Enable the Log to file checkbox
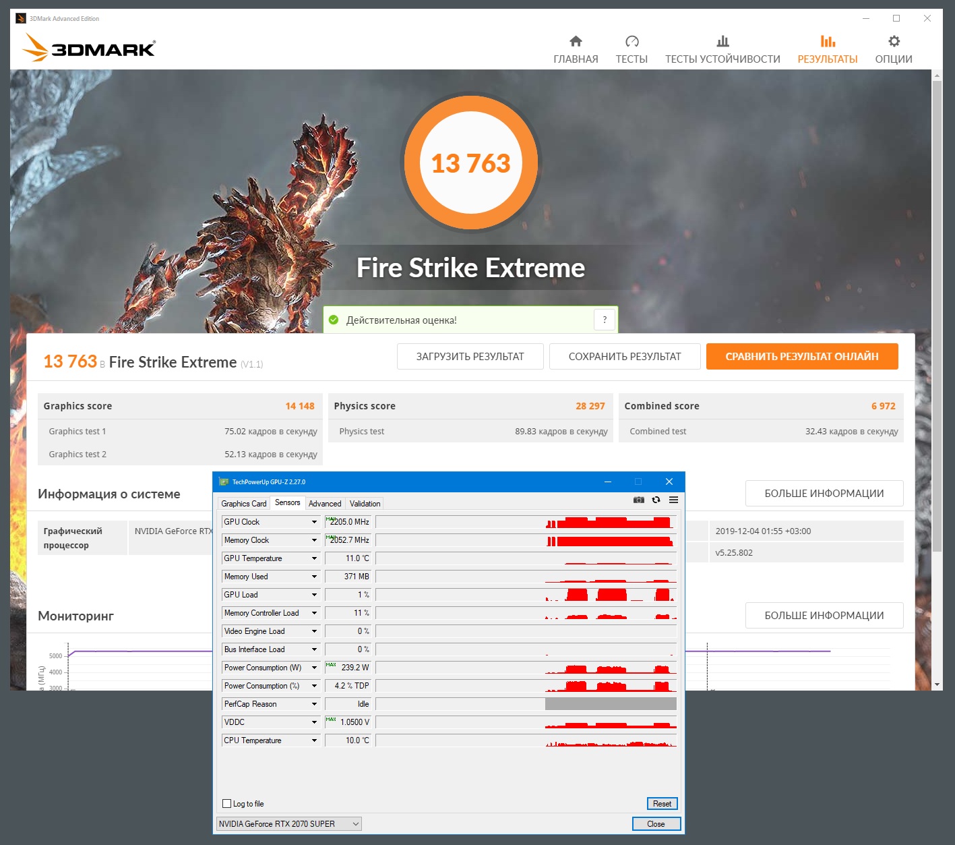The width and height of the screenshot is (955, 845). coord(226,804)
